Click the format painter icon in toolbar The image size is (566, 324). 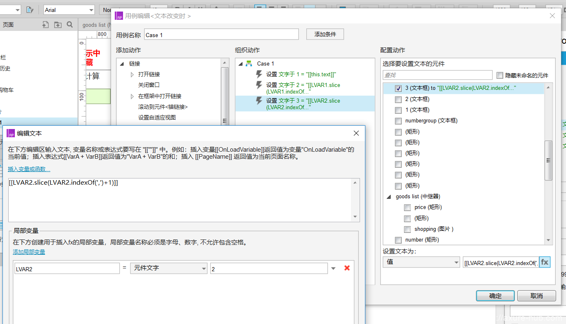point(30,10)
